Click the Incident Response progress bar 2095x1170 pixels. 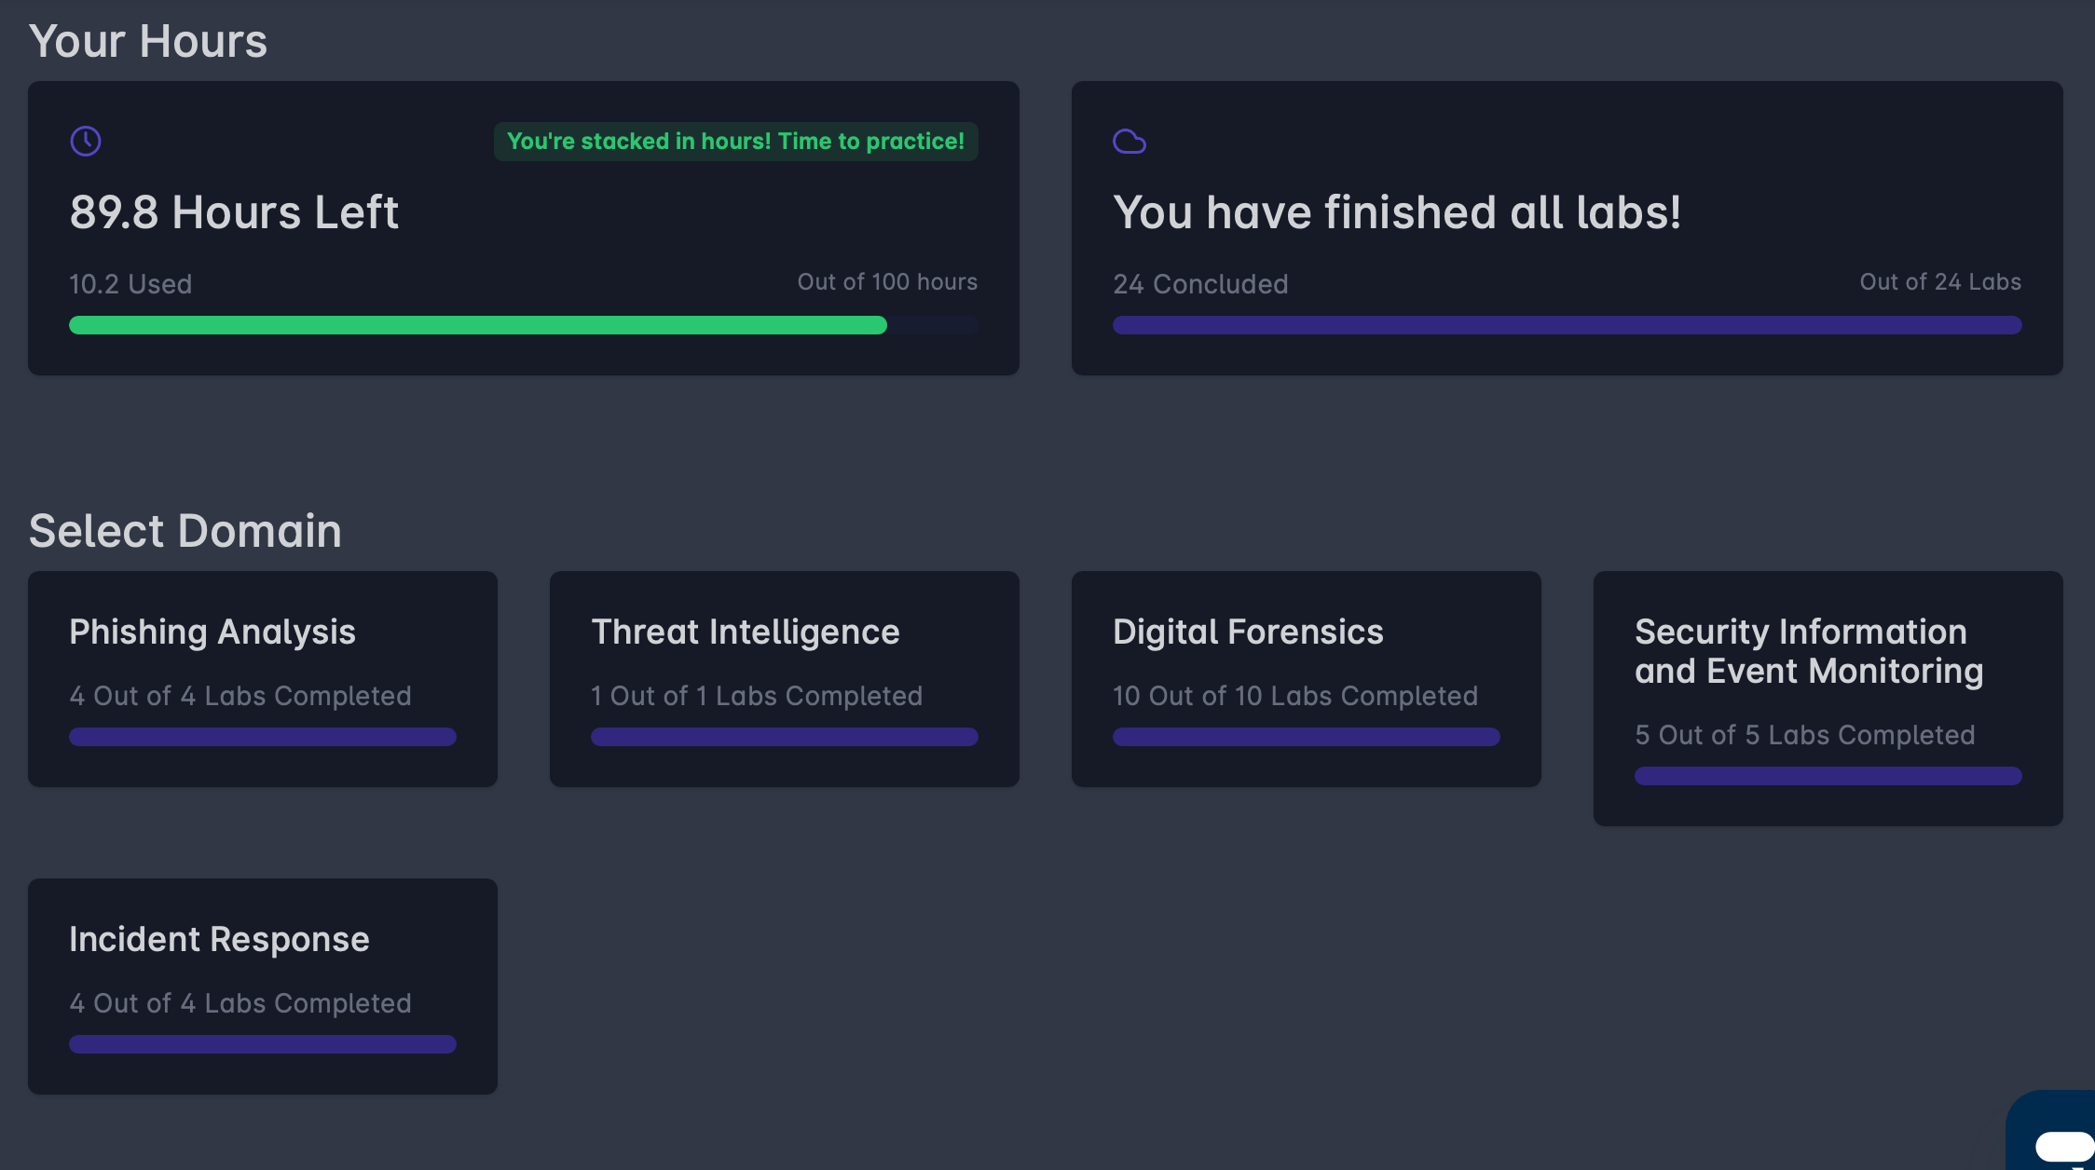pos(262,1044)
